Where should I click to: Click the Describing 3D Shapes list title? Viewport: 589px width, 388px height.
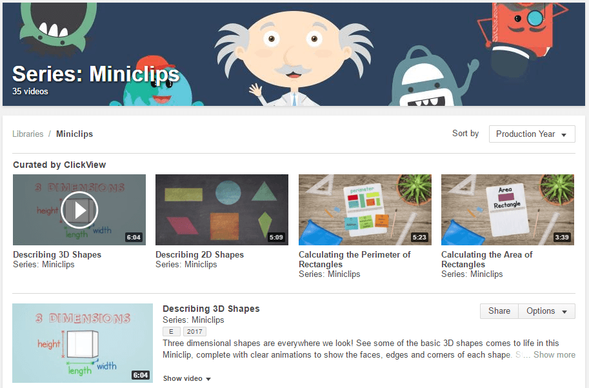[x=211, y=309]
